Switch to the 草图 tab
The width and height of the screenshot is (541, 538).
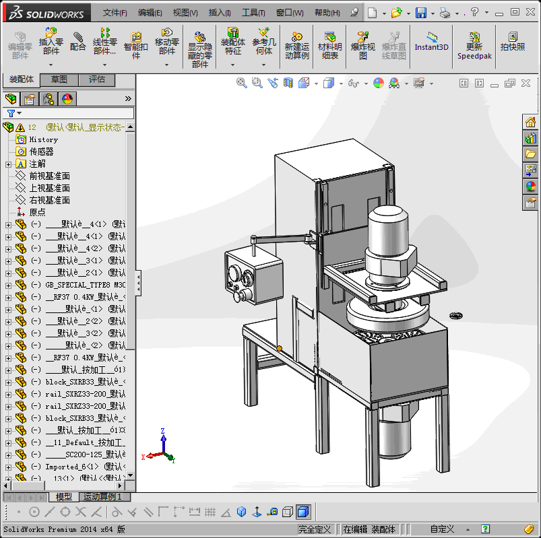tap(59, 79)
